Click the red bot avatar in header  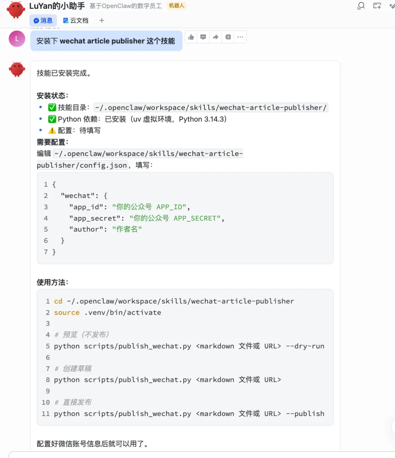click(x=16, y=10)
